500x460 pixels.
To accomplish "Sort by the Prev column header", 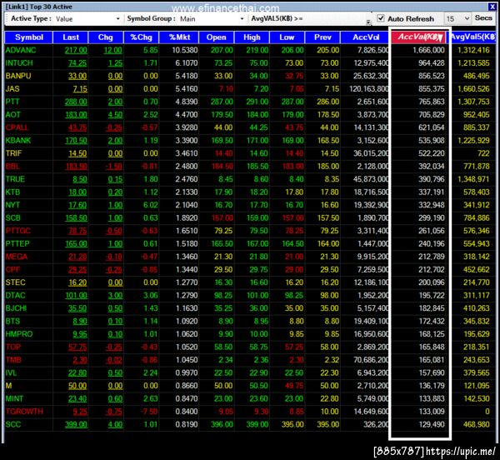I will (322, 37).
